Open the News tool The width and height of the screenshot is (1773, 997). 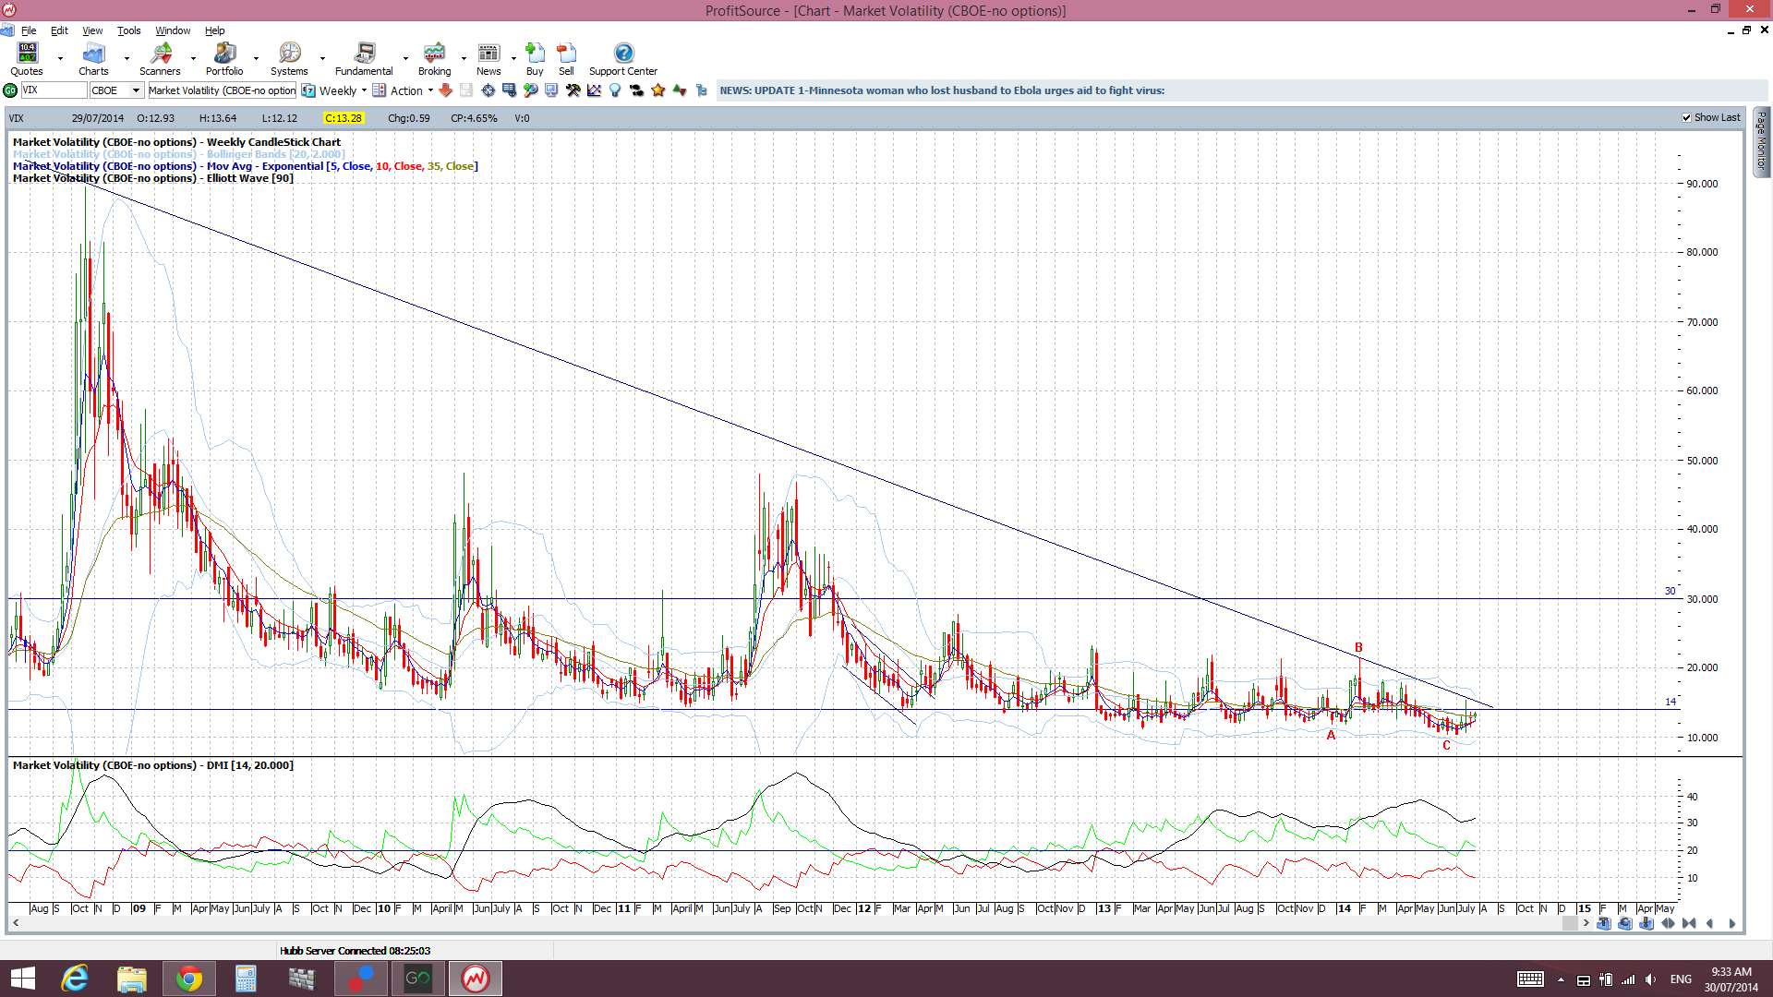coord(488,58)
